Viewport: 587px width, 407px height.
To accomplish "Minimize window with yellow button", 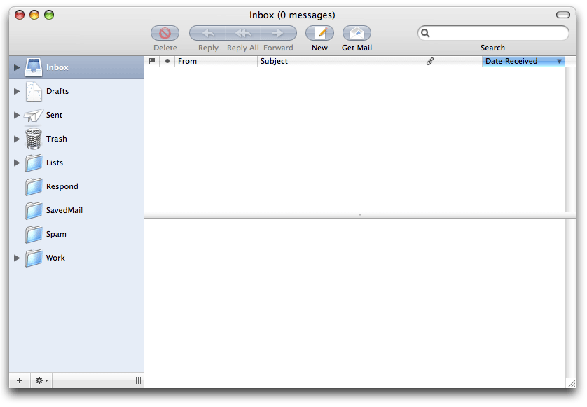I will pyautogui.click(x=34, y=15).
